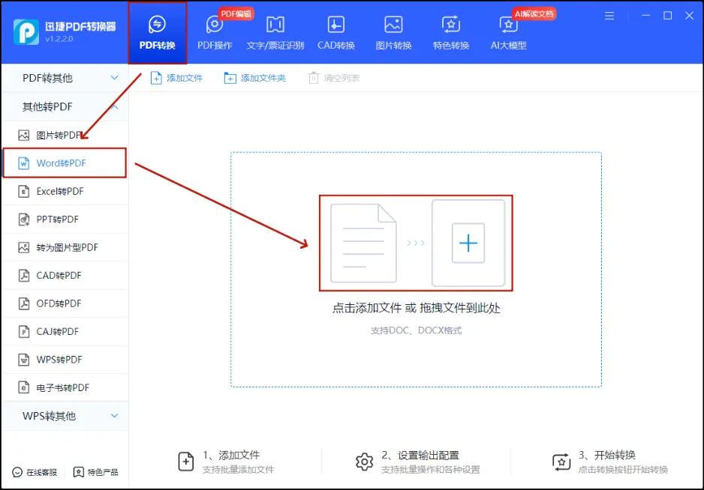Close the converter window

point(689,16)
